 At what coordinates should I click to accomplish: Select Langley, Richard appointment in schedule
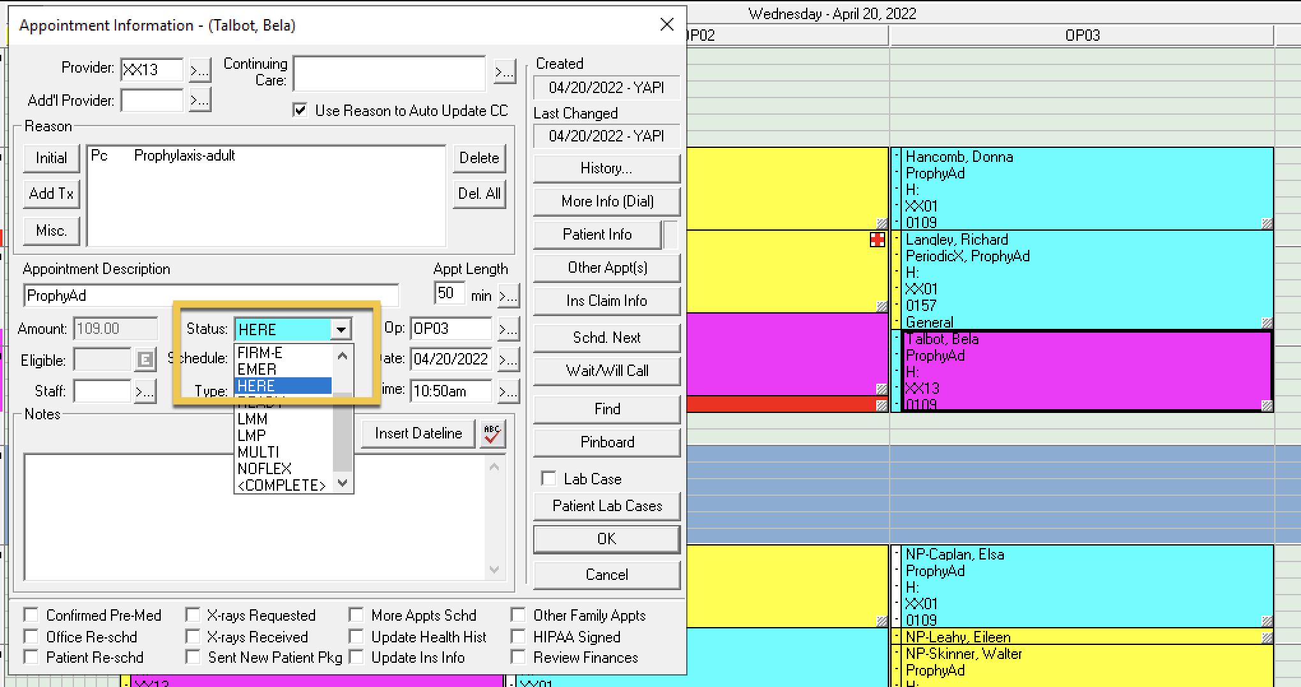(1082, 280)
